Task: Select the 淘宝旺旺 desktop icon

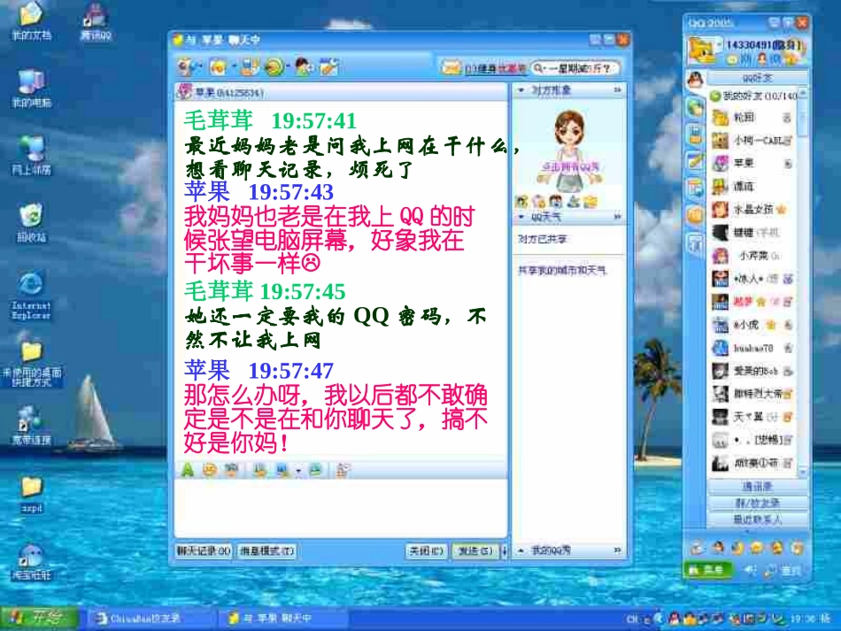Action: [x=31, y=562]
